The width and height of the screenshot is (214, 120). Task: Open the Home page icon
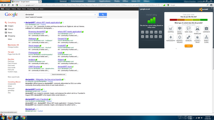pyautogui.click(x=13, y=5)
